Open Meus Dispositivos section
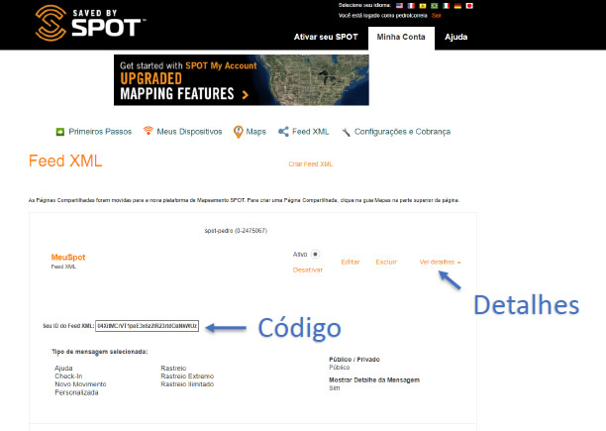 click(x=189, y=132)
